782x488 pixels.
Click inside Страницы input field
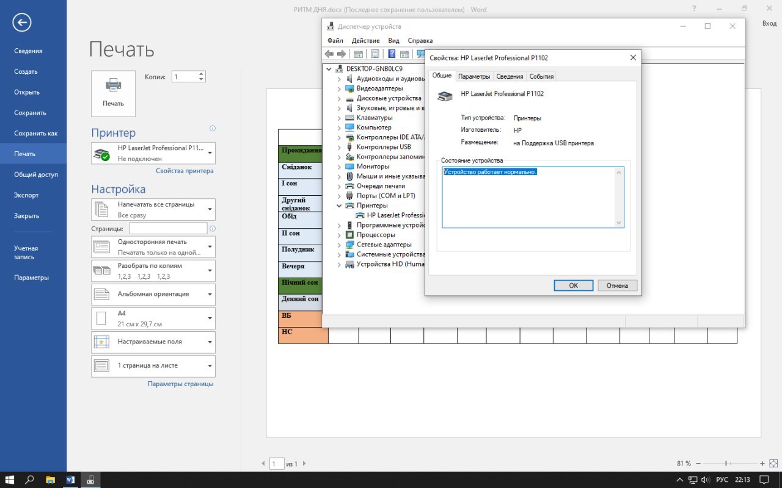coord(168,228)
